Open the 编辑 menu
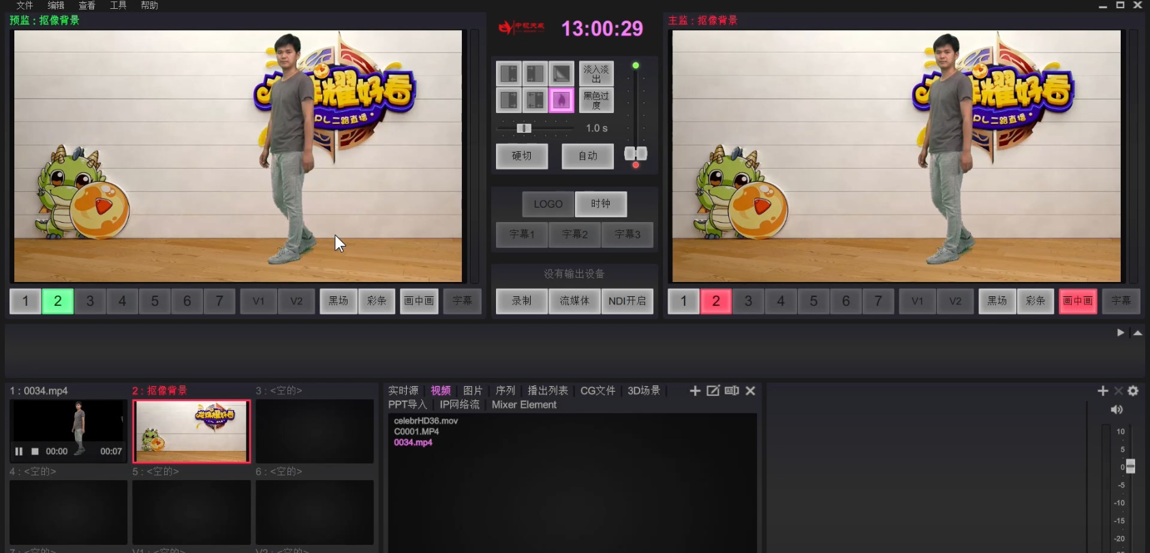 click(56, 5)
